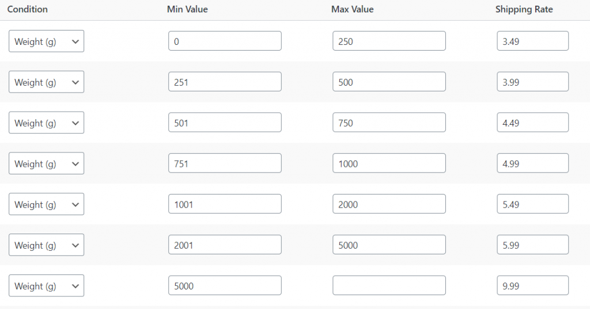
Task: Focus the empty Max Value field in last row
Action: [x=389, y=285]
